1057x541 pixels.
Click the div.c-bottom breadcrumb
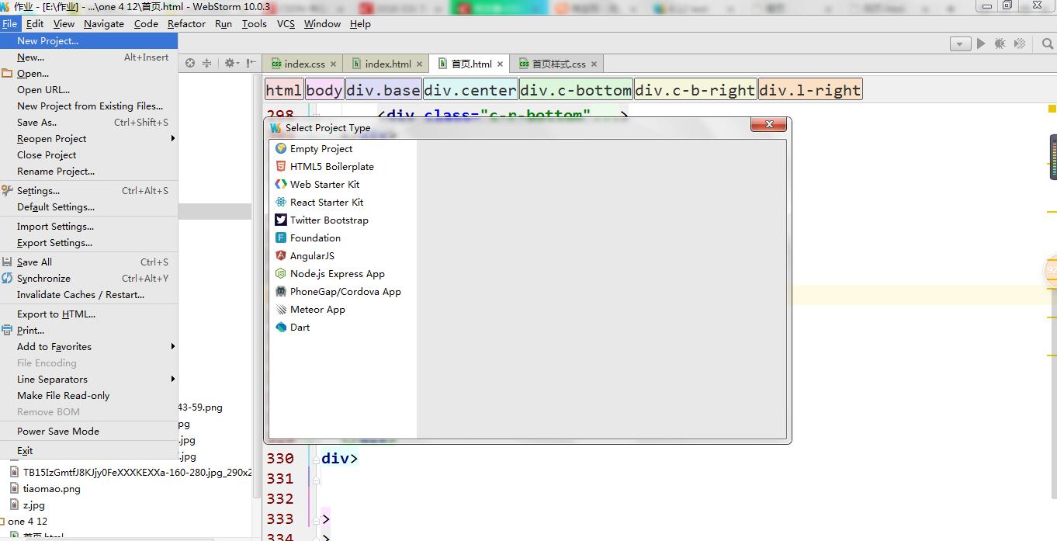point(576,90)
